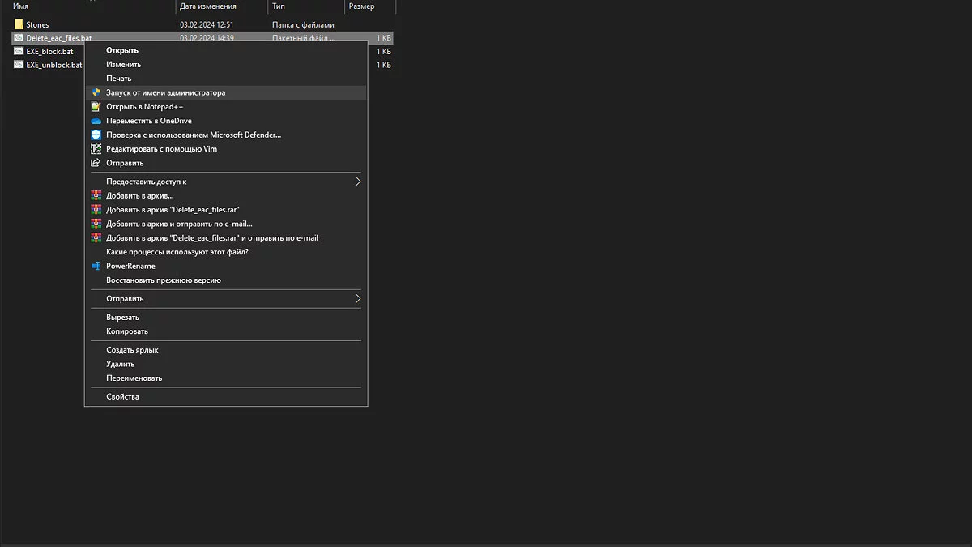
Task: Click Переименовать in the context menu
Action: (134, 378)
